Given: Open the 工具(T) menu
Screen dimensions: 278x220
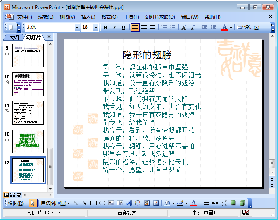Looking at the screenshot, I should tap(131, 17).
